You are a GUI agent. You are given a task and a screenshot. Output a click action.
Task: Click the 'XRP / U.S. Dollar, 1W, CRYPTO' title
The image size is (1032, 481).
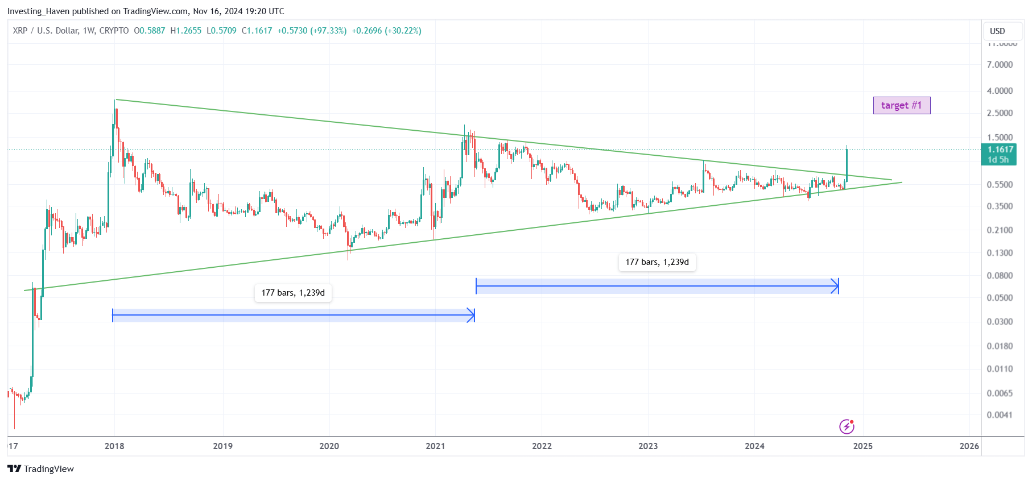point(71,31)
